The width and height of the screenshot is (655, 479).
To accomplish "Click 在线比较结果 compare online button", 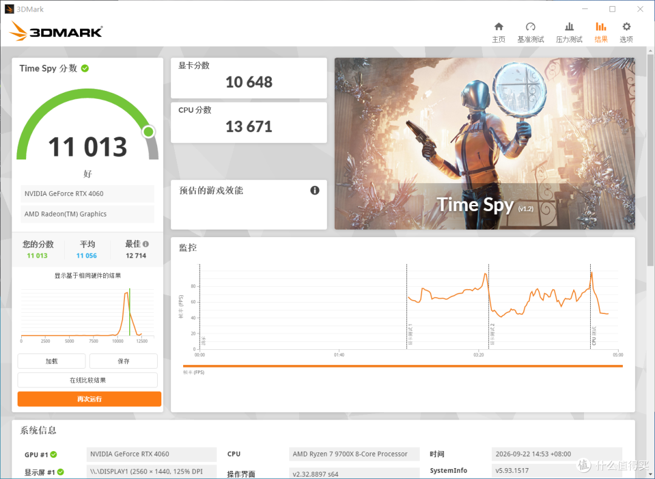I will (87, 380).
